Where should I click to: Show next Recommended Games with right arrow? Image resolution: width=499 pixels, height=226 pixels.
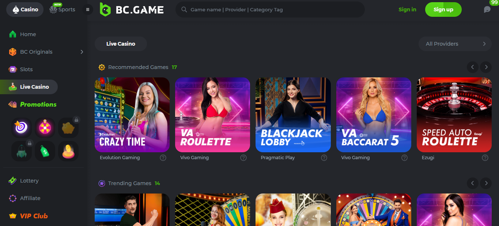tap(486, 67)
